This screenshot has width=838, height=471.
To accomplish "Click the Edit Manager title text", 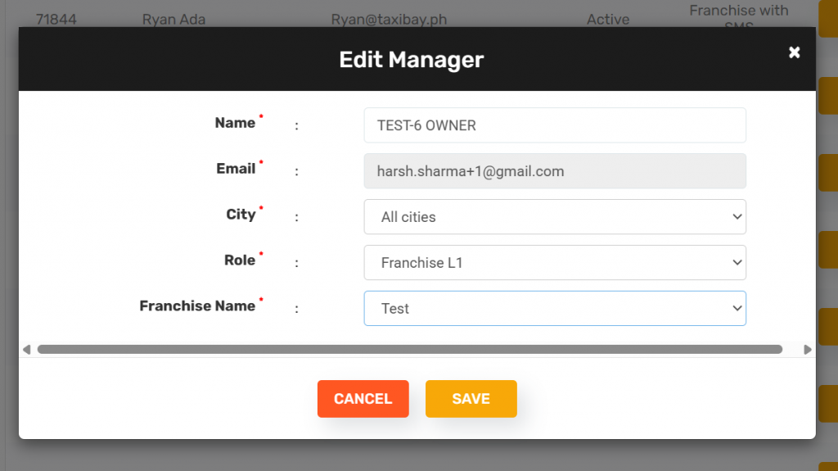I will pyautogui.click(x=411, y=60).
